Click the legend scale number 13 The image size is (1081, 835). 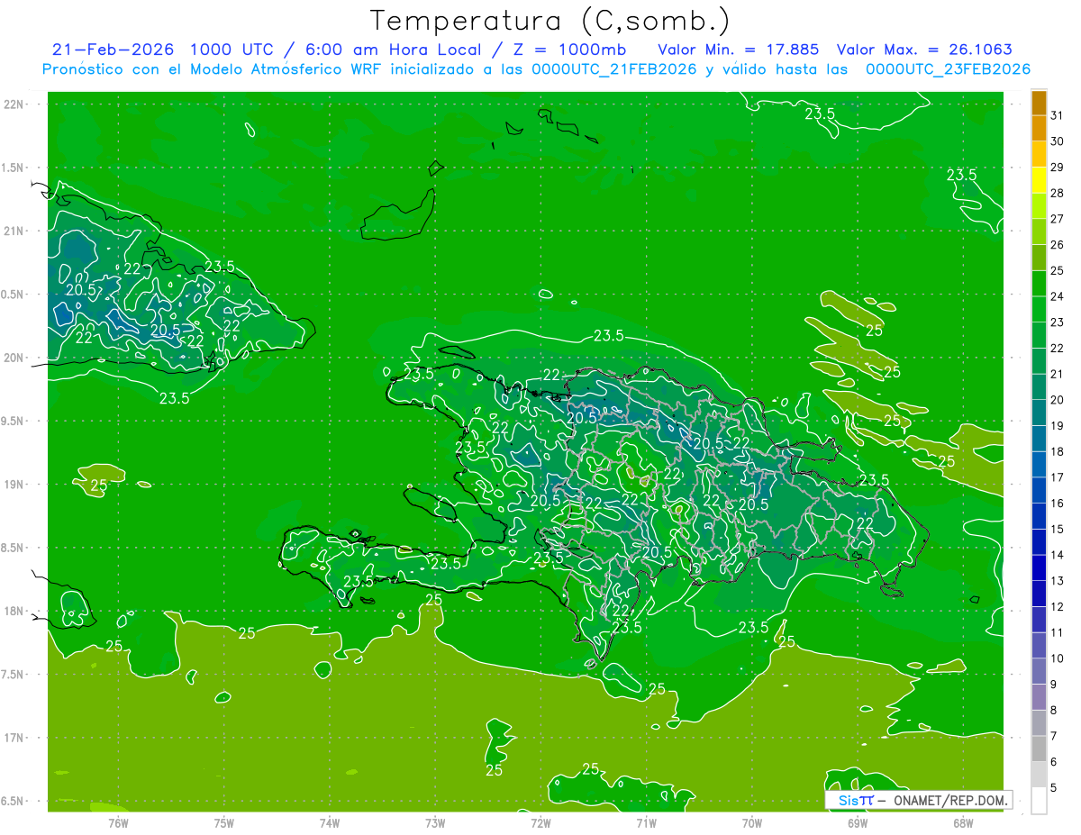(x=1057, y=581)
